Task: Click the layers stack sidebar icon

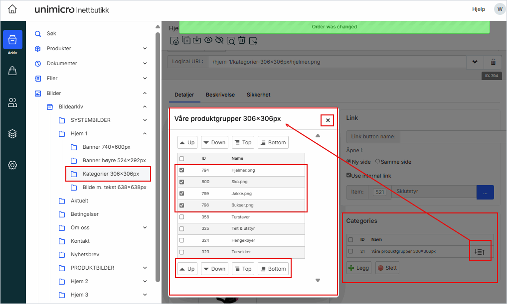Action: click(x=12, y=134)
